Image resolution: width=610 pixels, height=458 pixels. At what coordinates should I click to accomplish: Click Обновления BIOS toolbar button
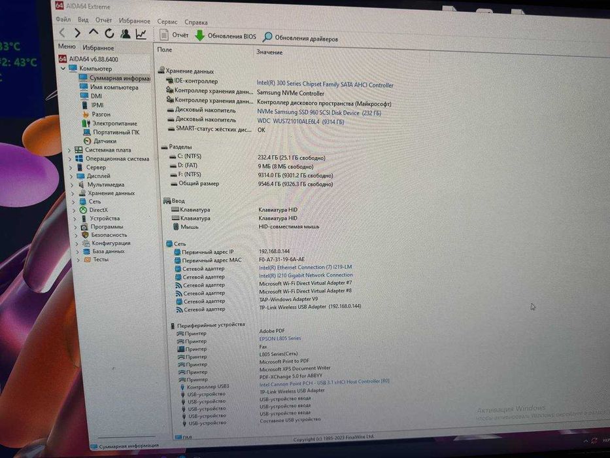coord(226,36)
